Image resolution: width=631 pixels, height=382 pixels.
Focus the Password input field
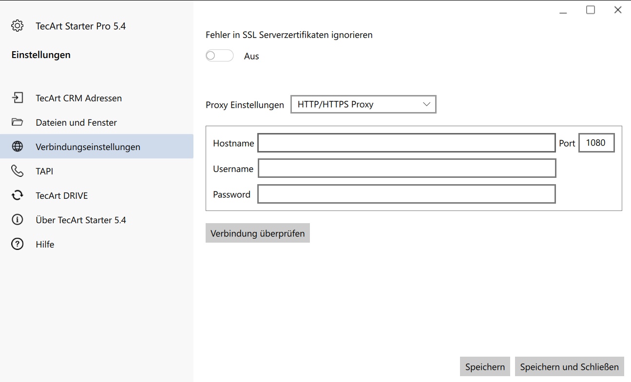tap(406, 194)
